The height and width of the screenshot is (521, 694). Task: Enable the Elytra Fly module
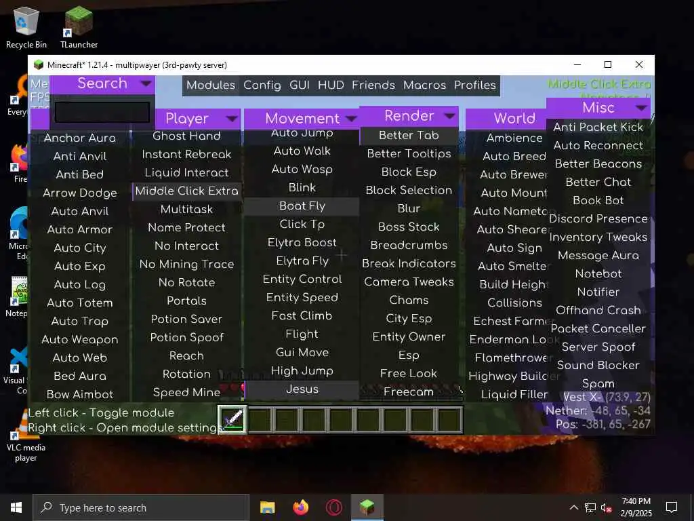pos(302,261)
